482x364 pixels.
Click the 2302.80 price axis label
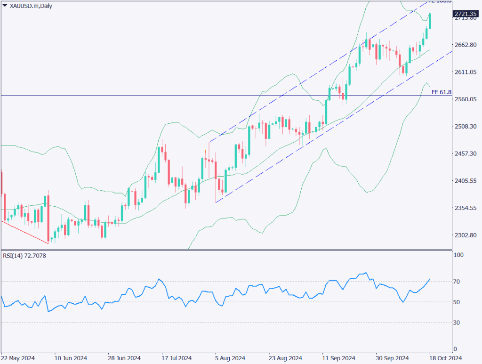pyautogui.click(x=466, y=235)
